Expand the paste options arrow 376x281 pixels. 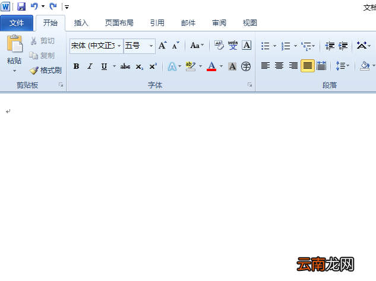click(x=14, y=71)
